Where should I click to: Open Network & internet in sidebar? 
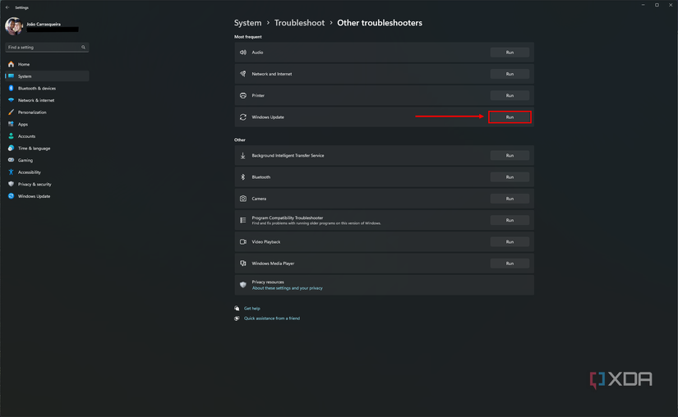[x=47, y=100]
